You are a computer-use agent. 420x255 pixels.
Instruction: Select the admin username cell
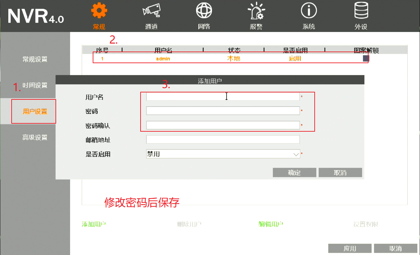[x=163, y=59]
